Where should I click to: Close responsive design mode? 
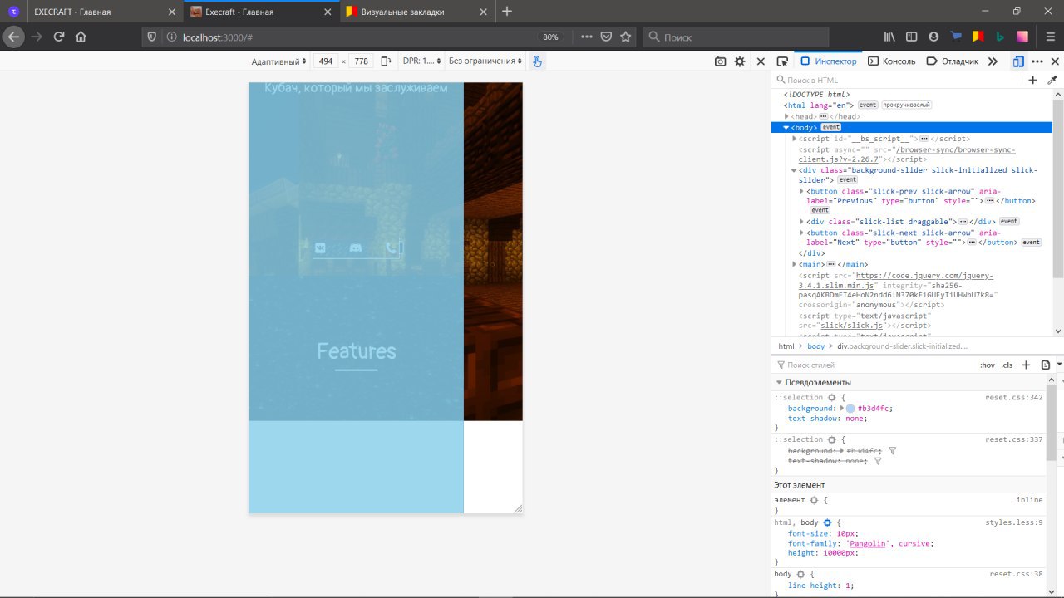coord(761,61)
